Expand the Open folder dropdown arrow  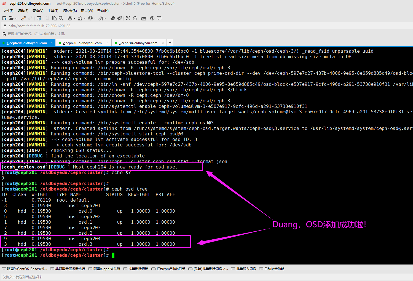16,18
